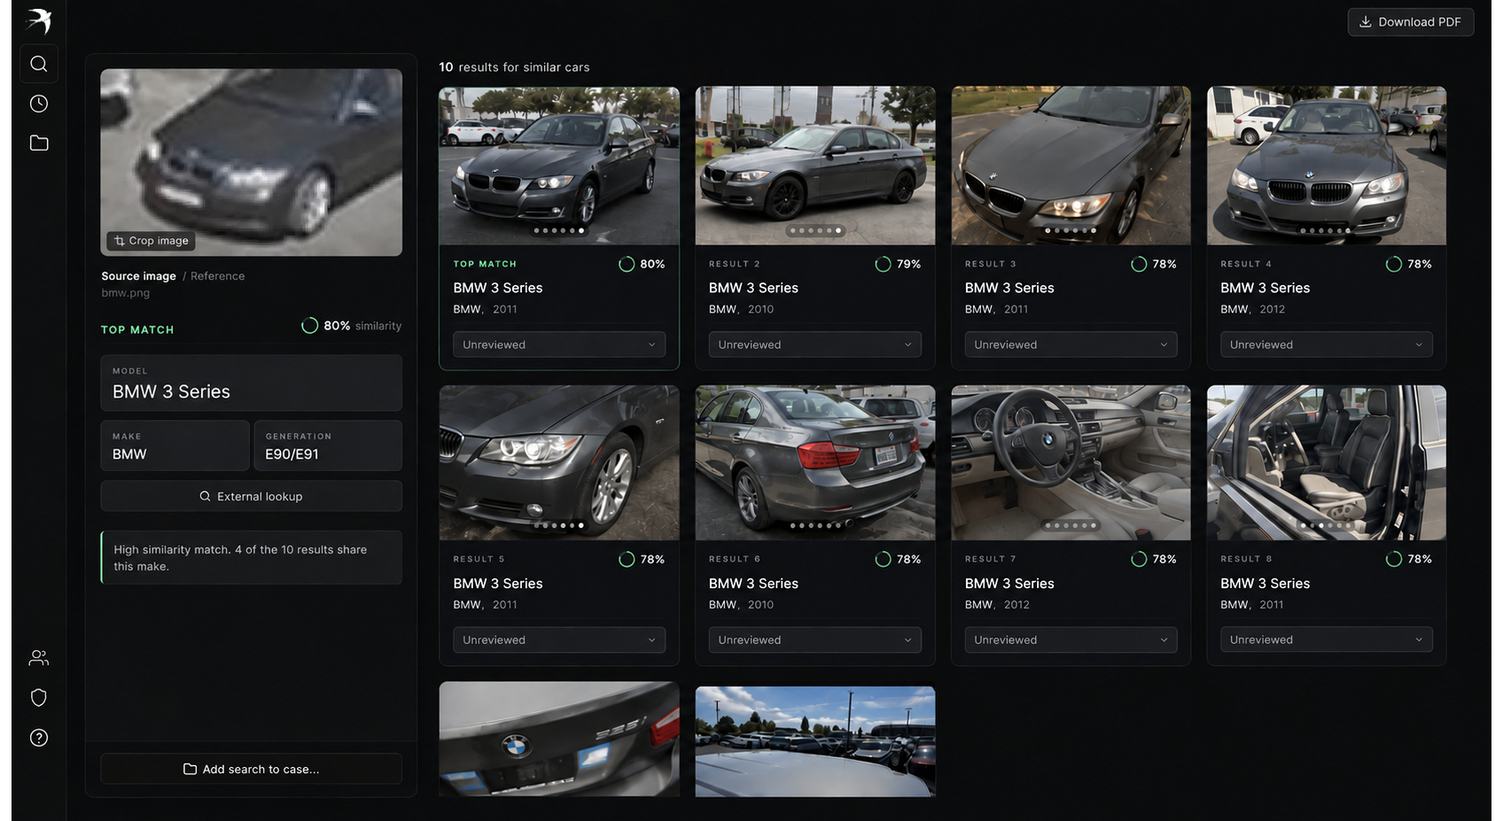
Task: Open the Result 4 front-view photo
Action: 1327,166
